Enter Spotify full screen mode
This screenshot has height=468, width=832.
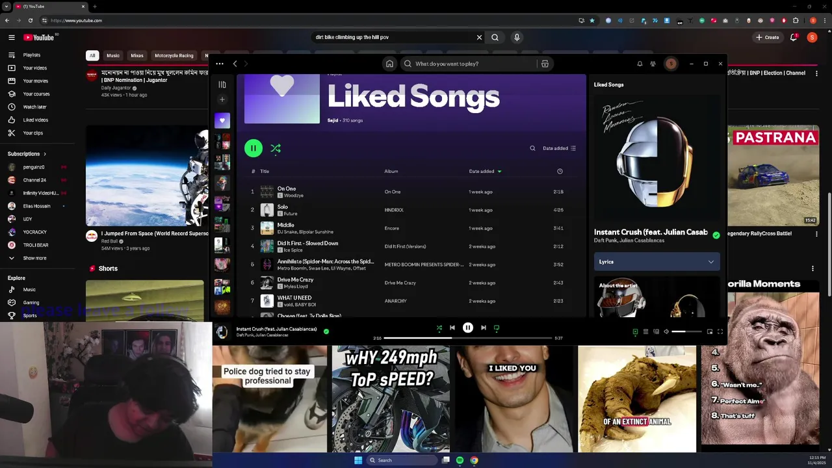[x=720, y=331]
